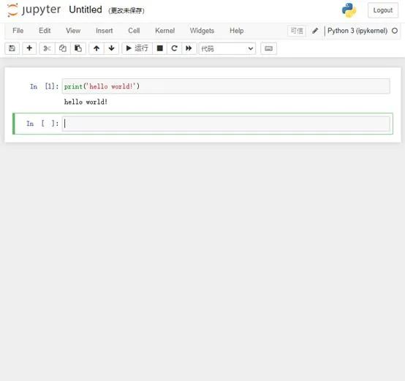405x381 pixels.
Task: Toggle the trusted notebook indicator
Action: (297, 31)
